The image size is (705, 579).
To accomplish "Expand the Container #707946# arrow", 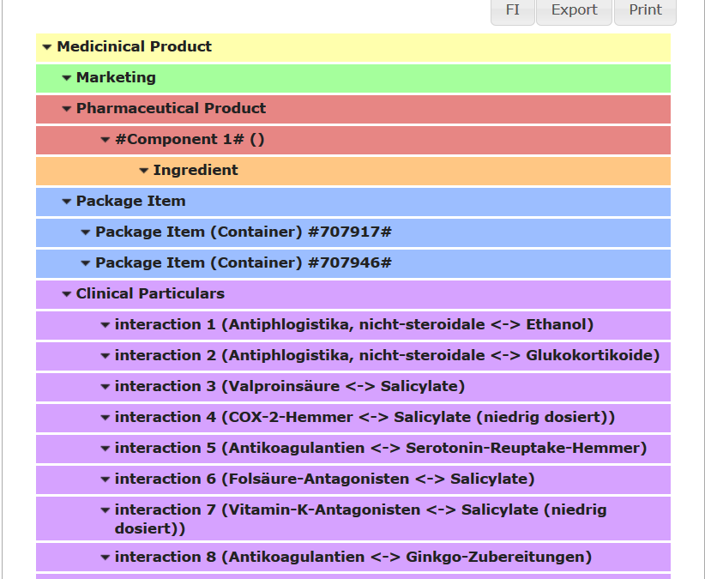I will coord(86,263).
